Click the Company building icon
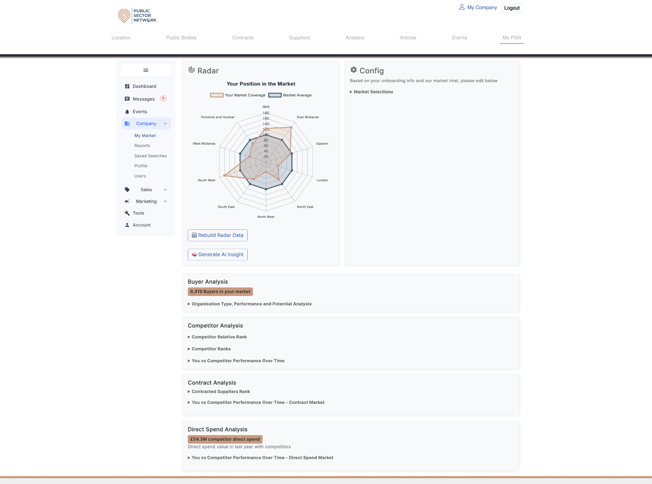This screenshot has width=652, height=484. [x=127, y=124]
